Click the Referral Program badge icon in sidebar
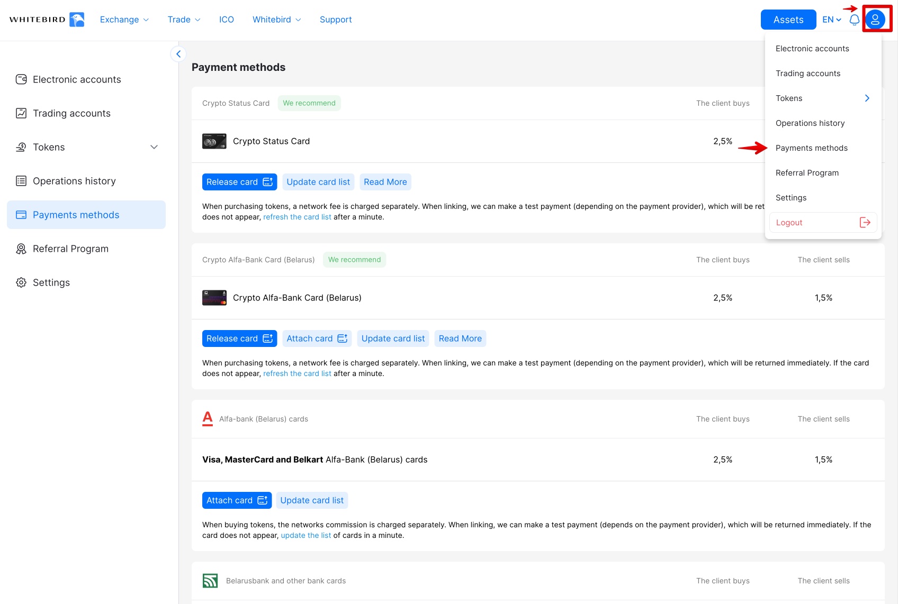Image resolution: width=898 pixels, height=604 pixels. click(21, 249)
